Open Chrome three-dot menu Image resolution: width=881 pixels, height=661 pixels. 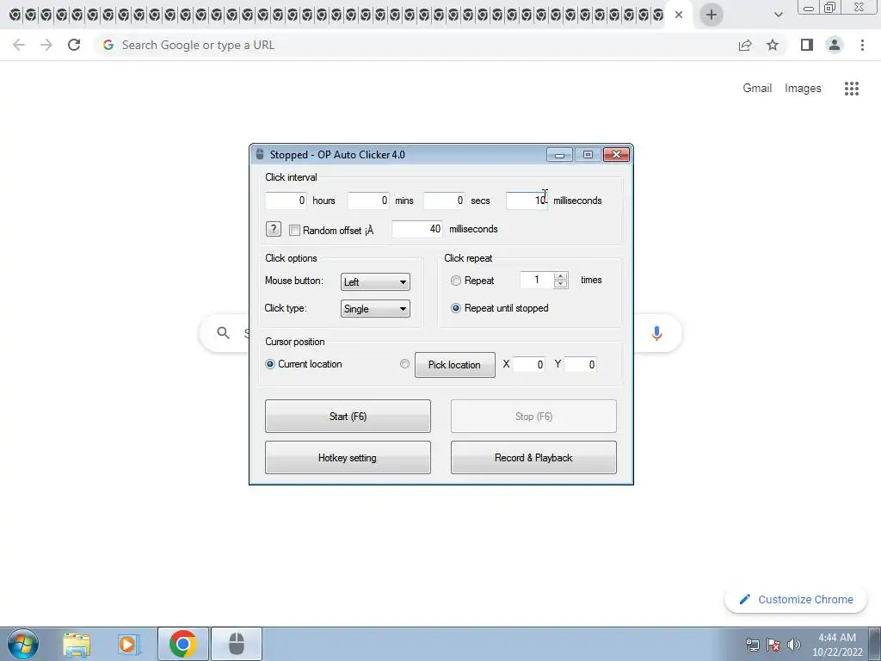pos(862,45)
